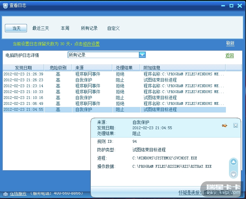Pin the detail popup with the pushpin icon
246x199 pixels.
pyautogui.click(x=225, y=125)
